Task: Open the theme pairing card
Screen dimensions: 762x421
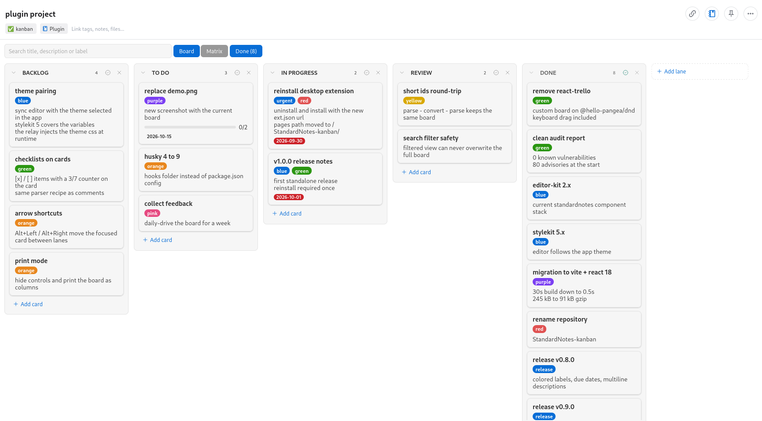Action: tap(66, 114)
